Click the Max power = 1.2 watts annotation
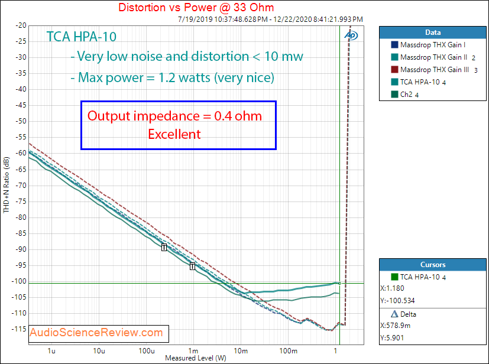Viewport: 489px width, 364px height. tap(173, 77)
